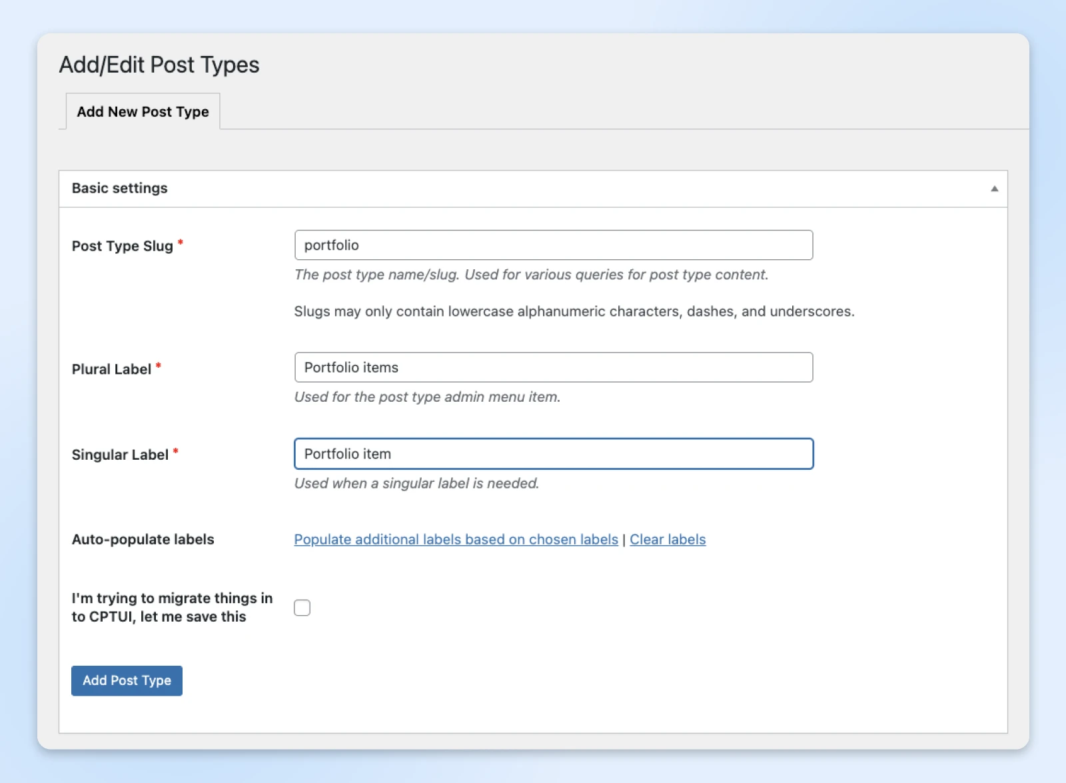This screenshot has width=1066, height=783.
Task: Click the Add/Edit Post Types page heading
Action: tap(159, 65)
